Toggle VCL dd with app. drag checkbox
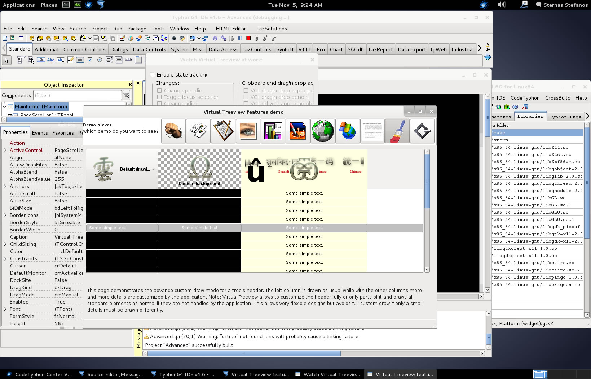The height and width of the screenshot is (379, 591). coord(246,104)
